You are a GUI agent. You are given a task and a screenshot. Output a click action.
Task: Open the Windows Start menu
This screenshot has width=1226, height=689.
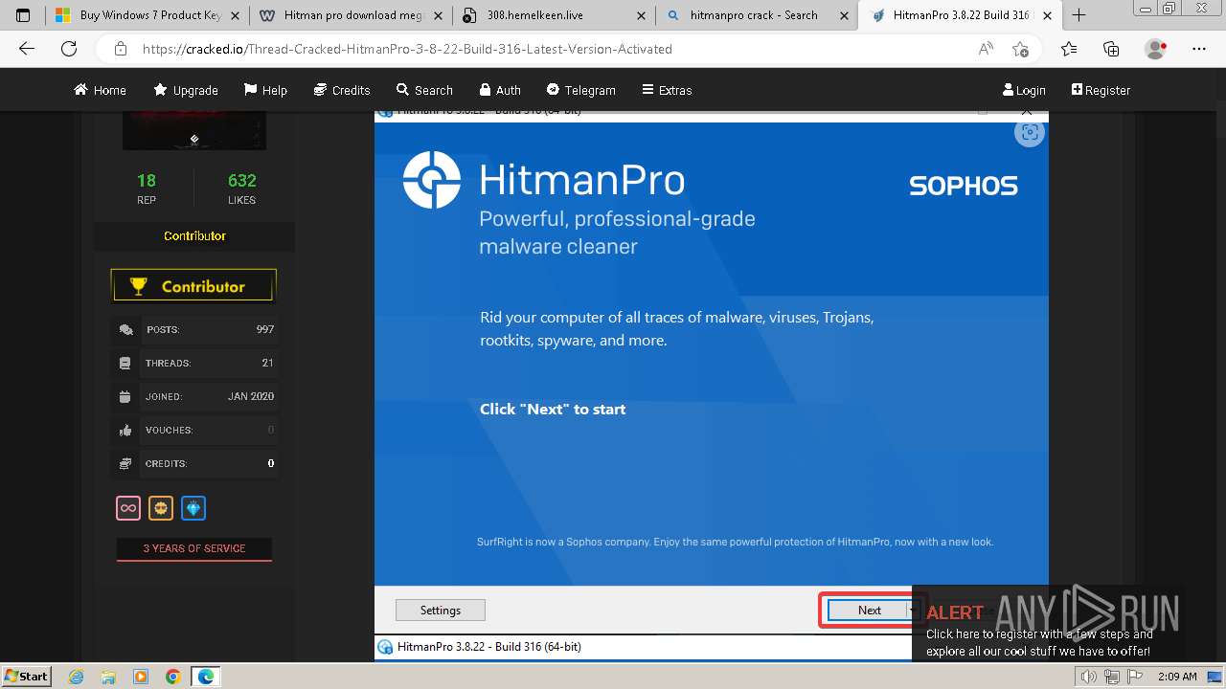point(27,677)
